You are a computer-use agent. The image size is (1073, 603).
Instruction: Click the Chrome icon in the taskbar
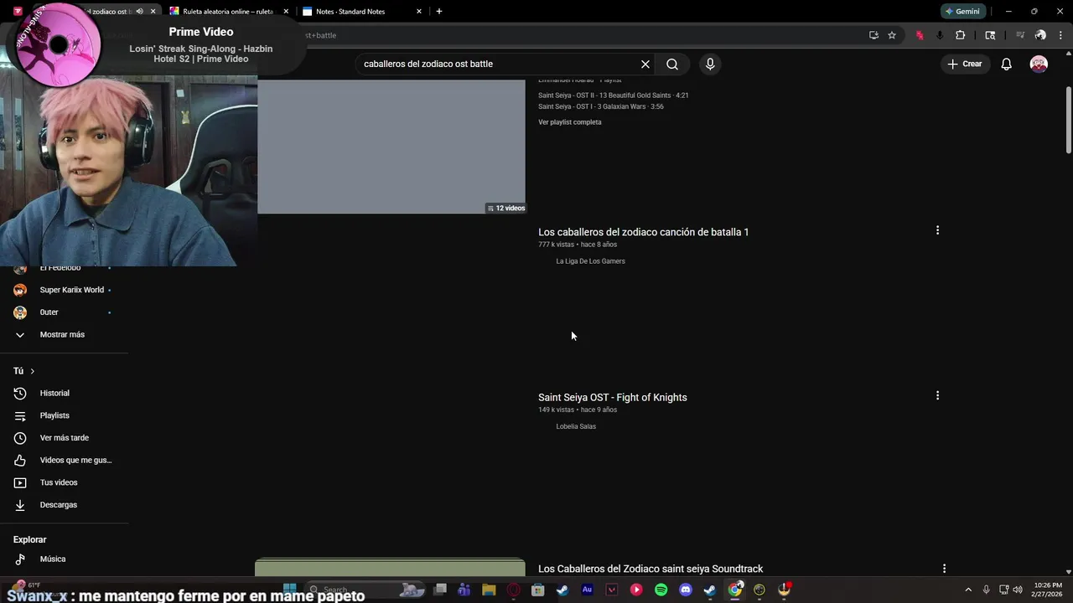[x=735, y=590]
